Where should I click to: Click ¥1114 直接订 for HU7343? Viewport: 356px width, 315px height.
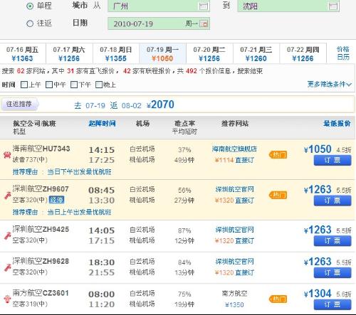[234, 160]
